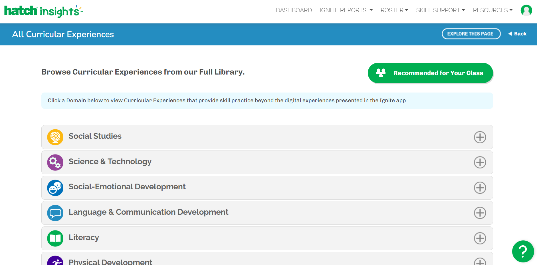Open the green help question mark
Viewport: 537px width, 265px height.
(523, 251)
